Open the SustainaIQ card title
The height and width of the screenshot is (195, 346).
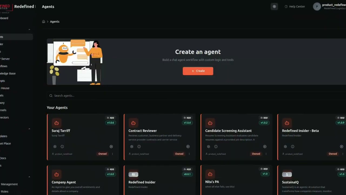290,182
